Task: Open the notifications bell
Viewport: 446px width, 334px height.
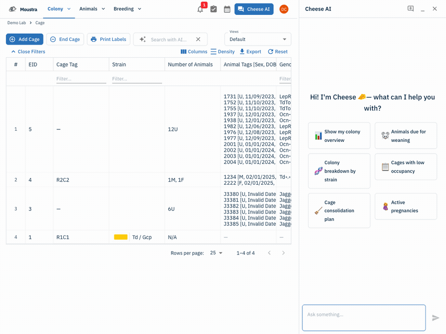Action: (200, 9)
